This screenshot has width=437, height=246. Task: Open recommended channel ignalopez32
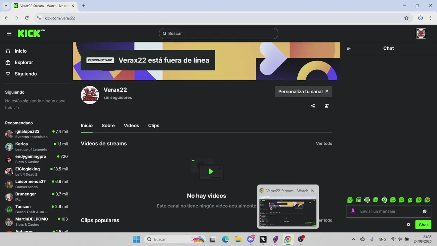point(36,134)
